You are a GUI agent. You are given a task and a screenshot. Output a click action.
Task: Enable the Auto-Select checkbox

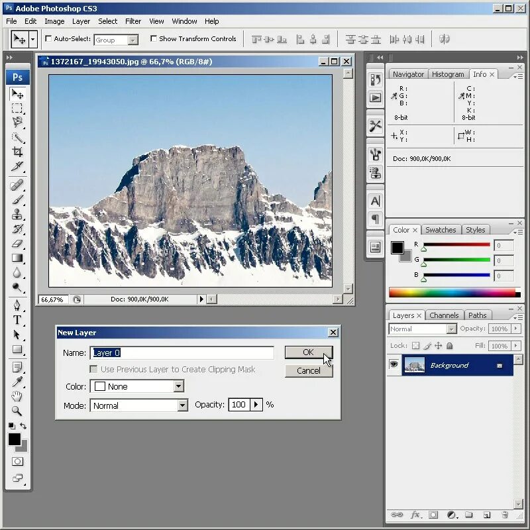(x=48, y=38)
